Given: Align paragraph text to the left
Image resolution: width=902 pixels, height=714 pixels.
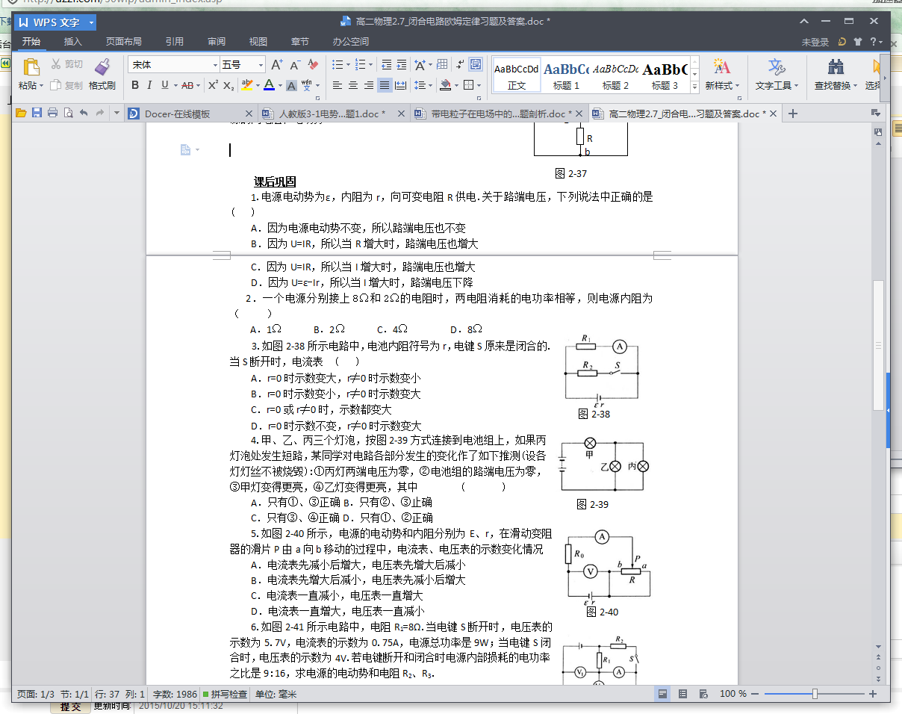Looking at the screenshot, I should (338, 85).
